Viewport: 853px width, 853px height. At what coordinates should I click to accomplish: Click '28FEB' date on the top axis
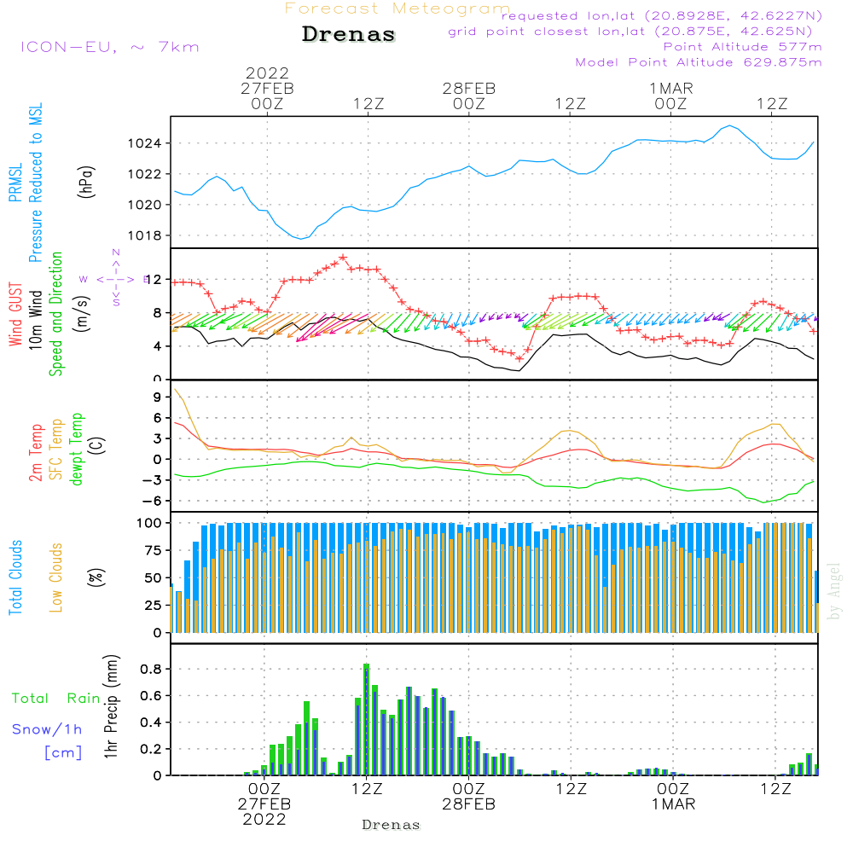[x=469, y=88]
